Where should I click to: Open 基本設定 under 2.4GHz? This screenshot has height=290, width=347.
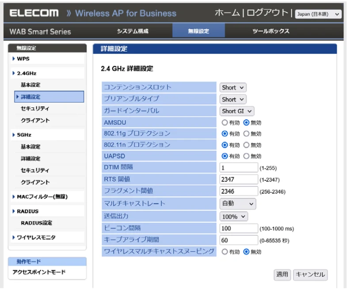(31, 85)
